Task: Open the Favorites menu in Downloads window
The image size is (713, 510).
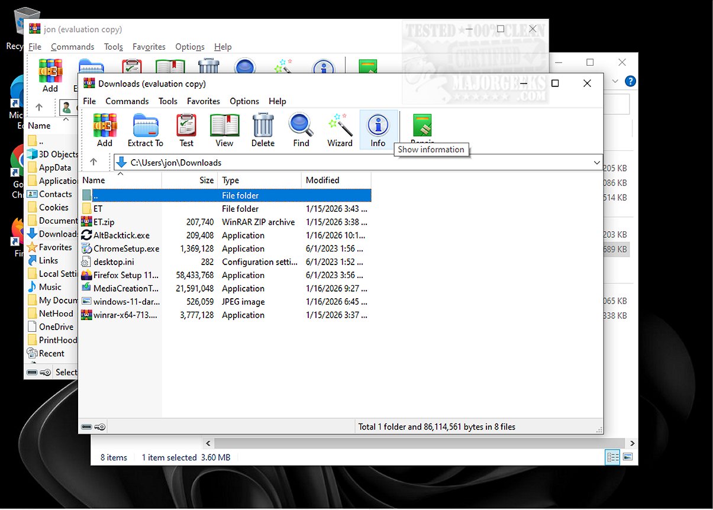Action: pos(203,101)
